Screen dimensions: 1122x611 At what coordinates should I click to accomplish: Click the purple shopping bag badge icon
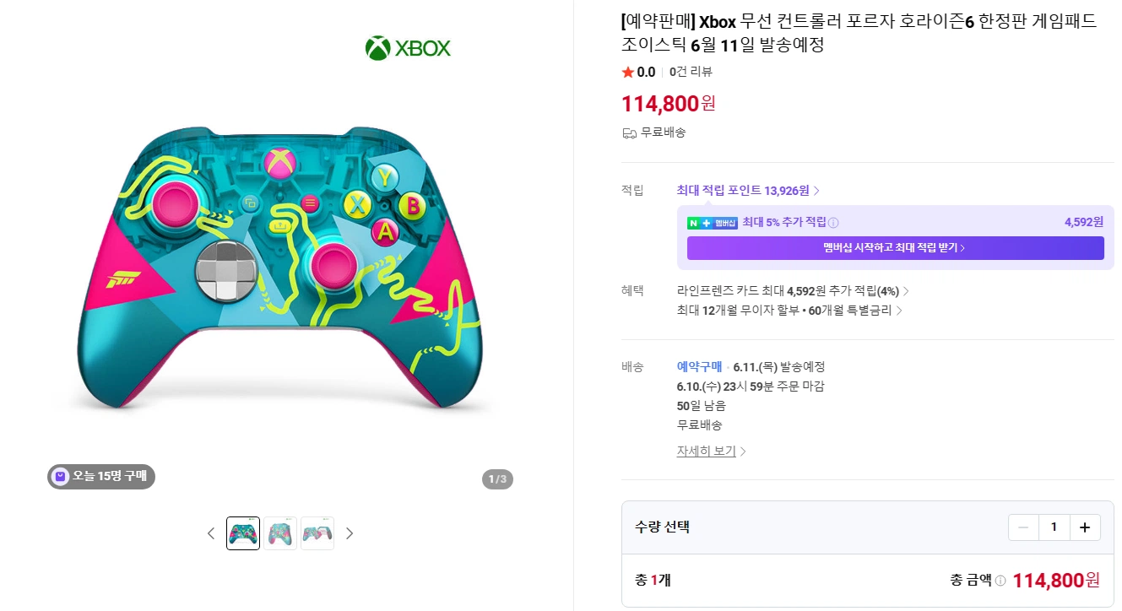click(61, 477)
